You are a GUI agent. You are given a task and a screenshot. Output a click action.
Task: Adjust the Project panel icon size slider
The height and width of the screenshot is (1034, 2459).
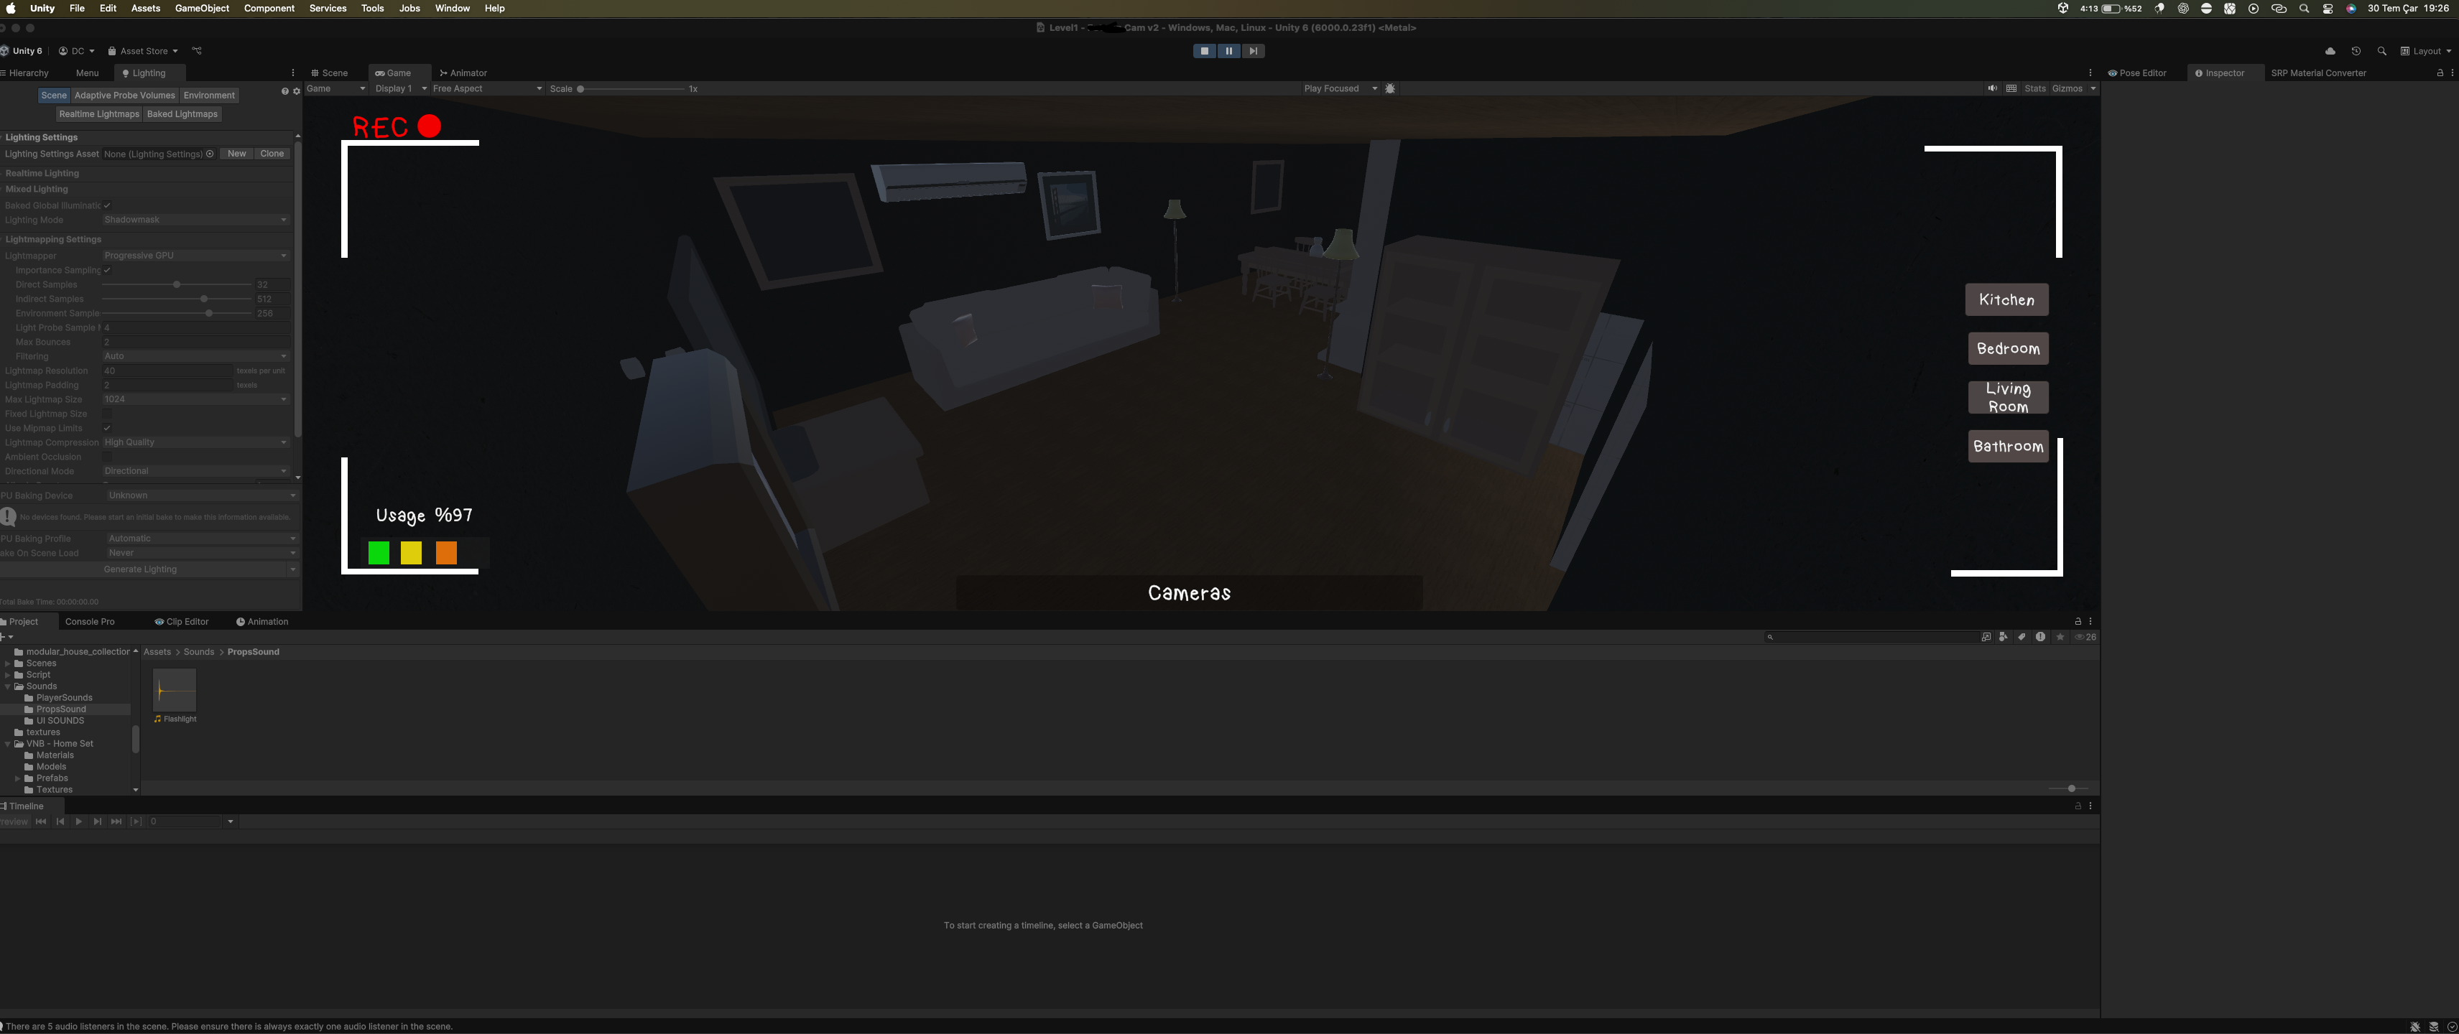point(2070,789)
